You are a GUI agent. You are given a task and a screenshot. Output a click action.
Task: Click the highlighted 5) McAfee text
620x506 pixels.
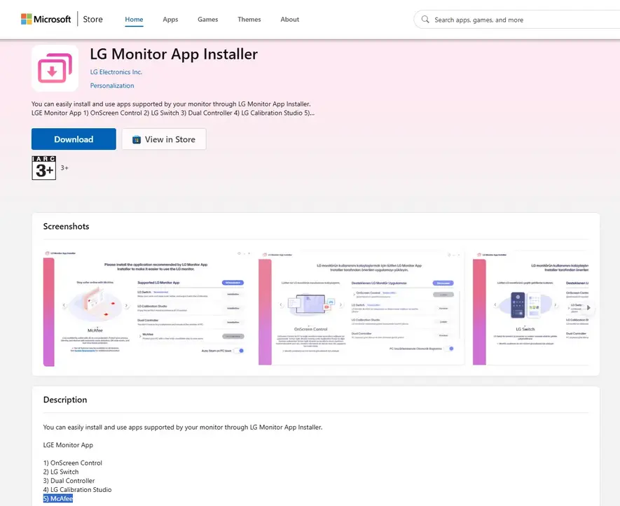coord(58,498)
